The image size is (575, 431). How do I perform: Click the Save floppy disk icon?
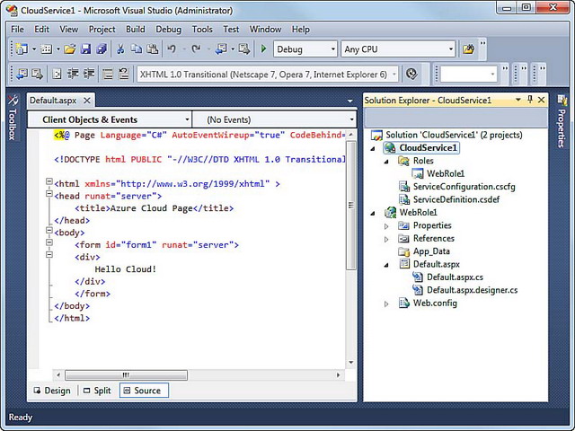click(85, 49)
